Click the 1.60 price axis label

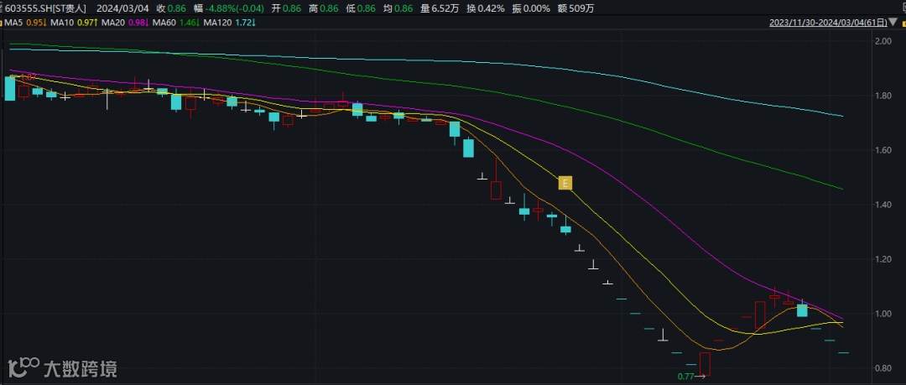(883, 149)
